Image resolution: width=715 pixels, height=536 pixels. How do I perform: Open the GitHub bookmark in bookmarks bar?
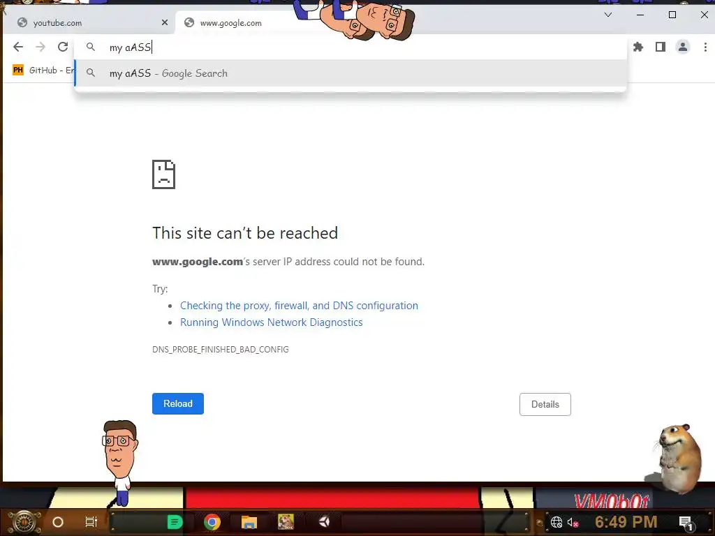[43, 70]
